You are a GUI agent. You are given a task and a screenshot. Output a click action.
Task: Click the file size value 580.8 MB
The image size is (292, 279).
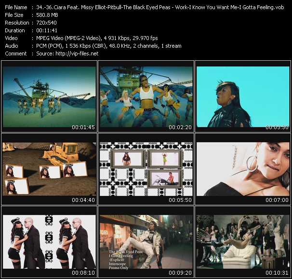pos(47,15)
